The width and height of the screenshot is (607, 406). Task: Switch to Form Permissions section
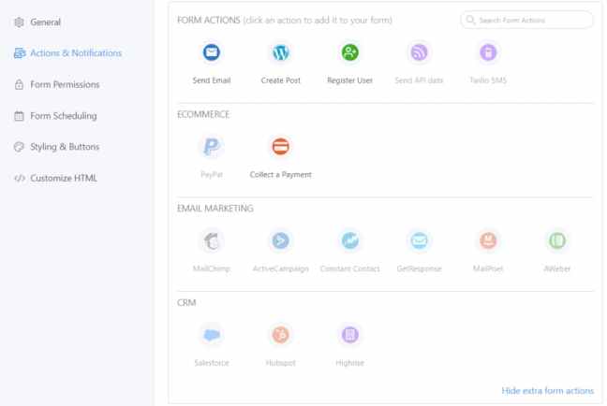coord(64,84)
